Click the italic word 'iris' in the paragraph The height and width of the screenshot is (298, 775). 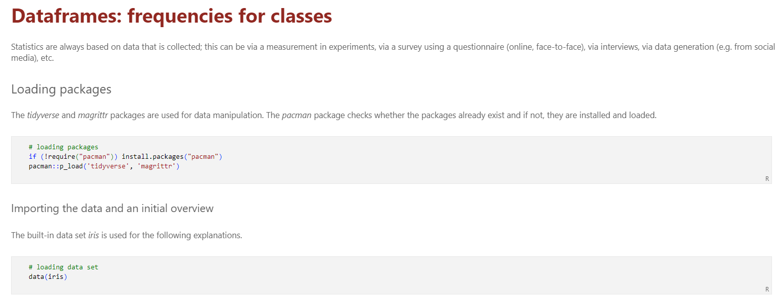pyautogui.click(x=94, y=235)
